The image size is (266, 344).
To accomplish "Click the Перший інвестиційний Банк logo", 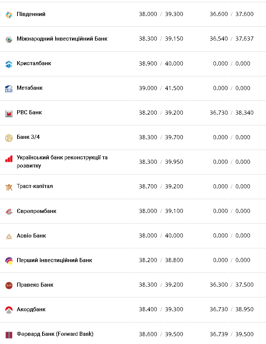I will click(x=9, y=261).
